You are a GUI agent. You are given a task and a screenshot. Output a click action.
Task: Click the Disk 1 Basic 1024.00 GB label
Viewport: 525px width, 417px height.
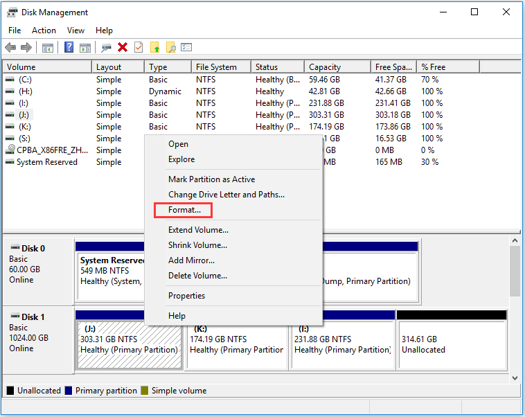pyautogui.click(x=38, y=340)
